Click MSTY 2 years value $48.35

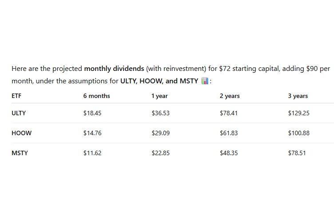click(229, 153)
